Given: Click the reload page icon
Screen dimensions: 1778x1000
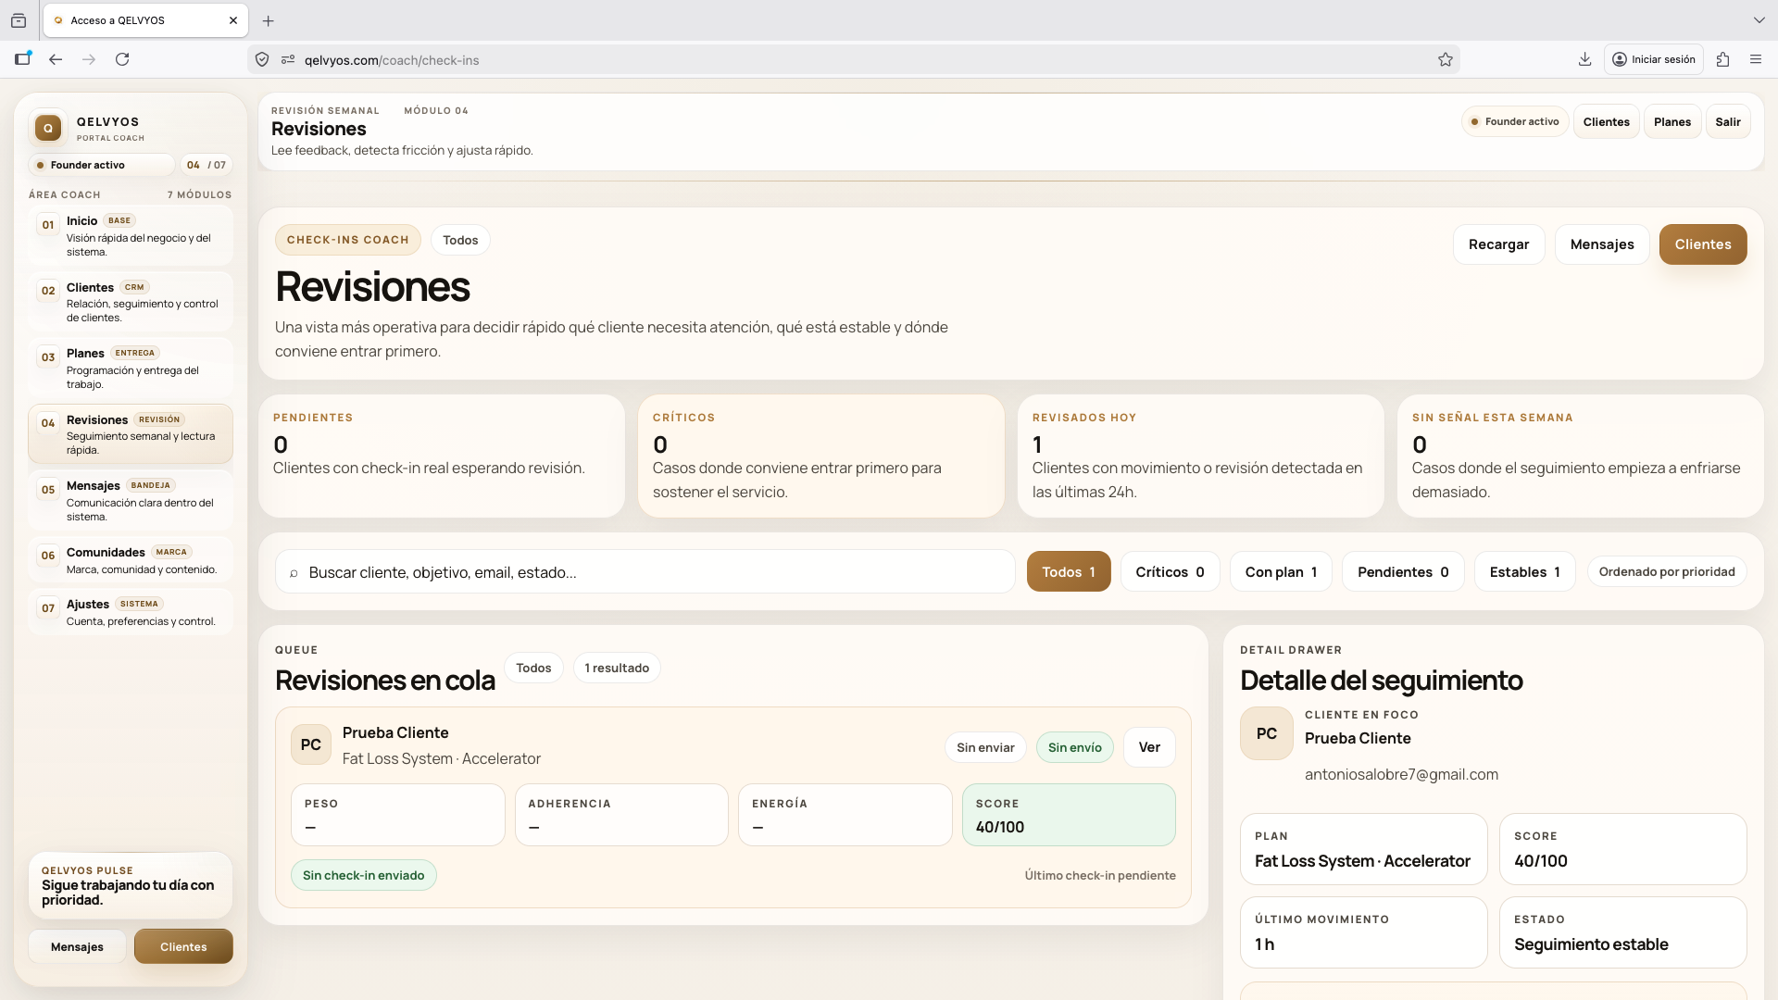Looking at the screenshot, I should coord(122,58).
